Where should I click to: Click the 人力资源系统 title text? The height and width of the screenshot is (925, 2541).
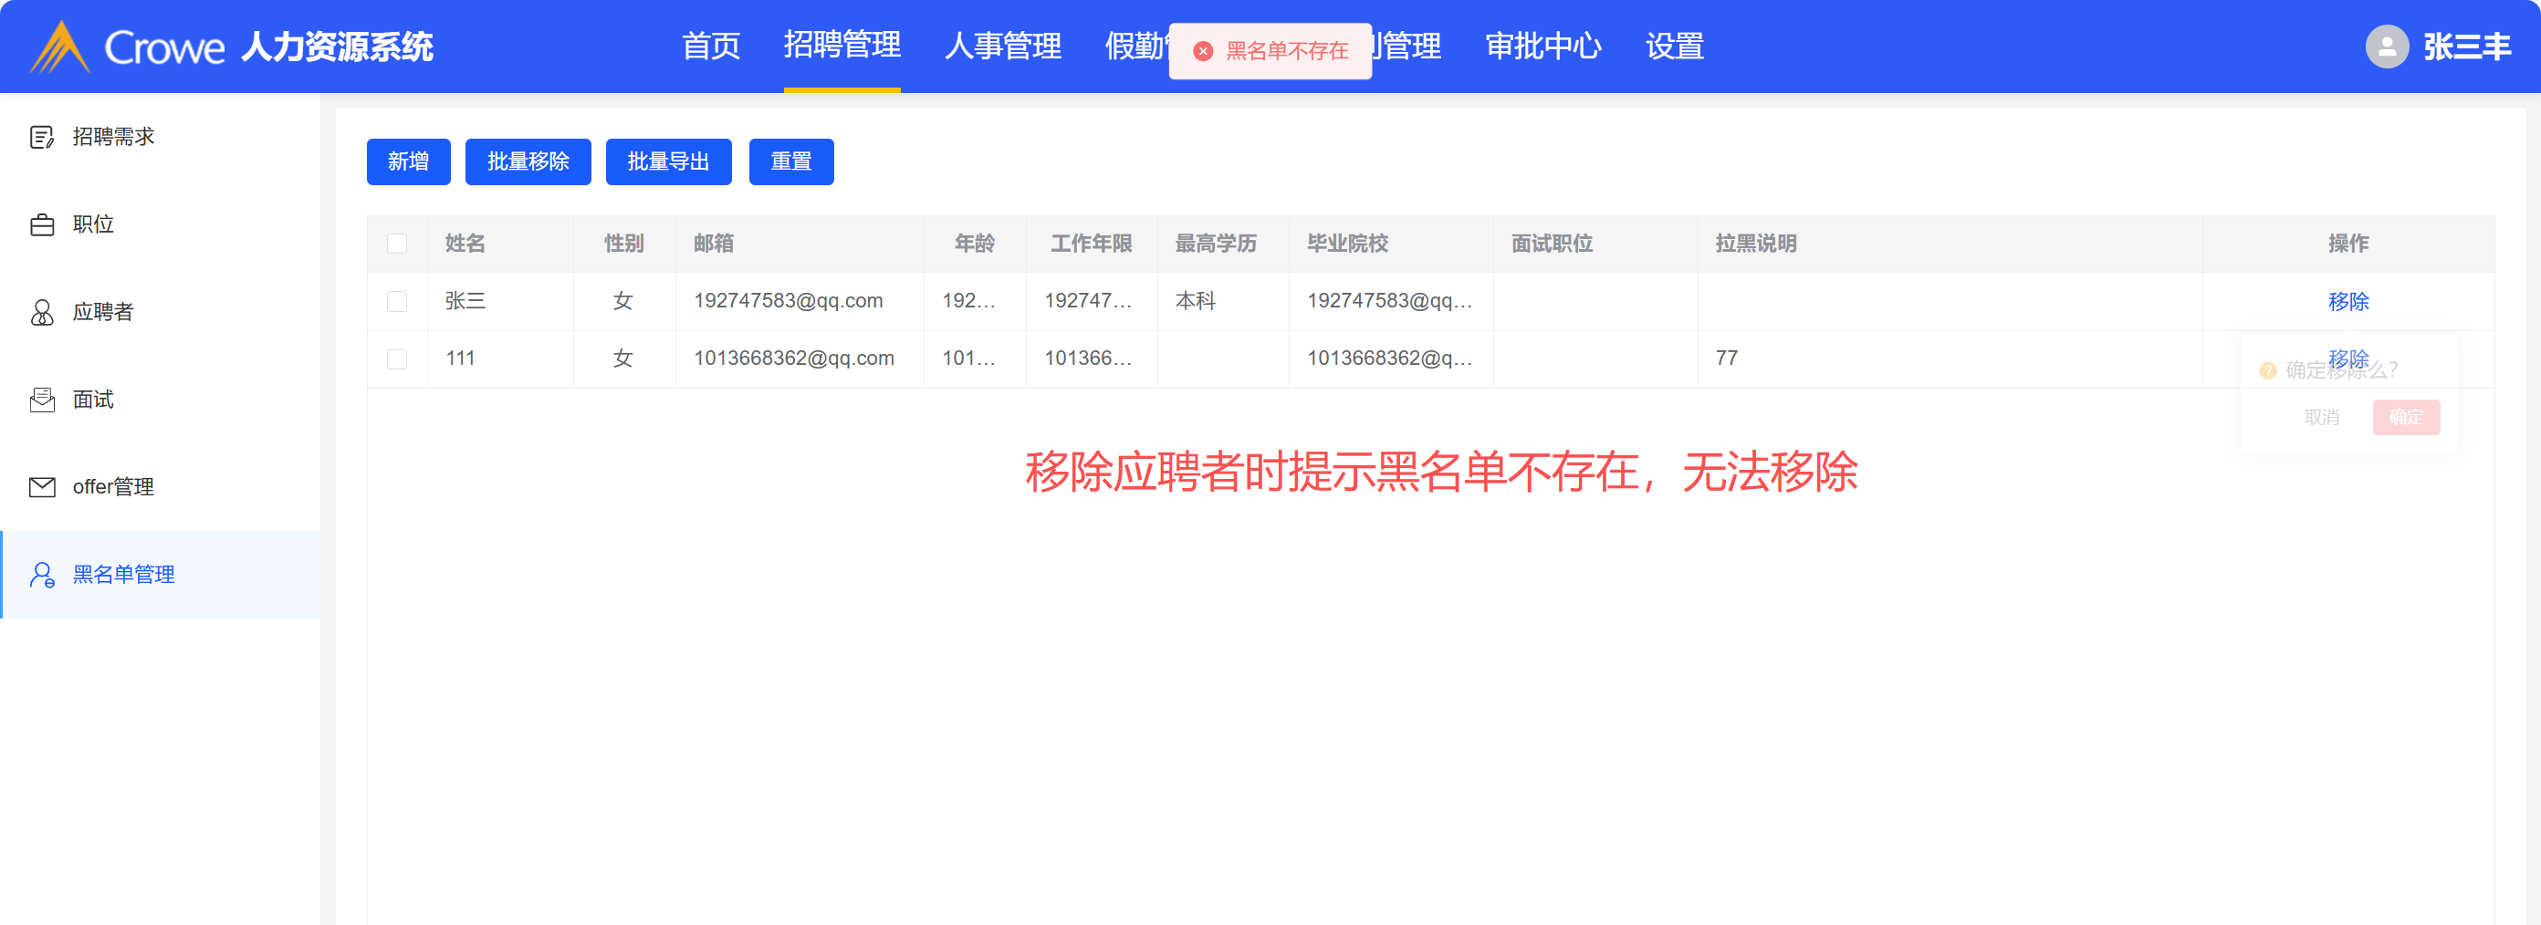click(x=338, y=47)
